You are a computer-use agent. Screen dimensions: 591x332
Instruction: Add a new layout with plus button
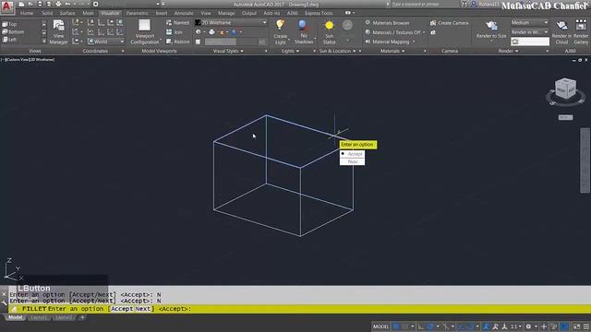tap(82, 317)
